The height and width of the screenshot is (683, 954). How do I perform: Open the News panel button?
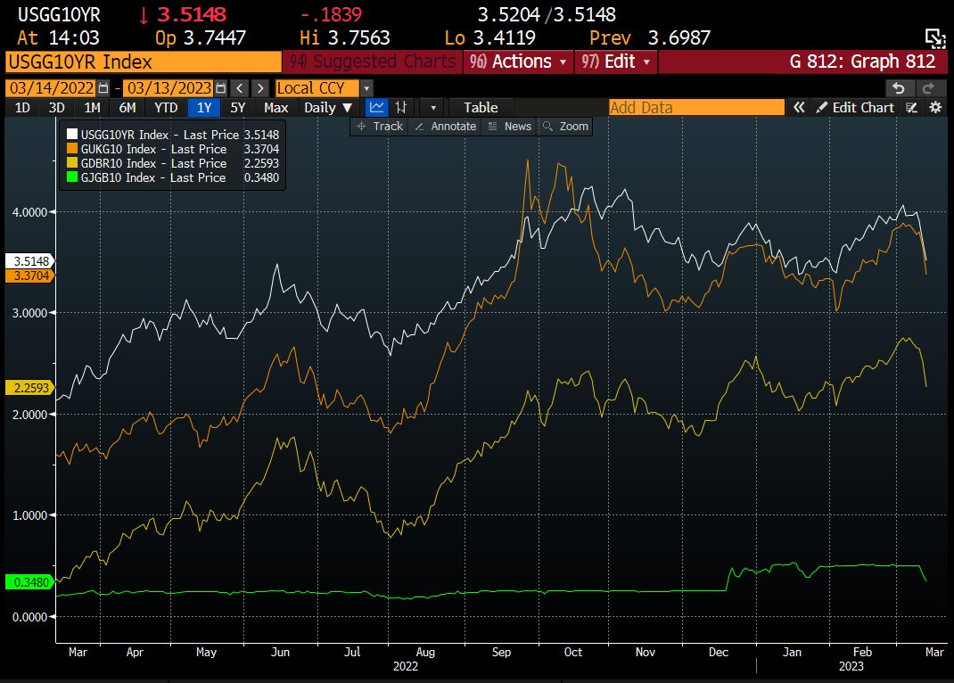pyautogui.click(x=509, y=127)
